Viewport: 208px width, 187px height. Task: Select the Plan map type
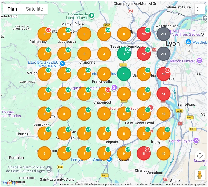coord(12,9)
